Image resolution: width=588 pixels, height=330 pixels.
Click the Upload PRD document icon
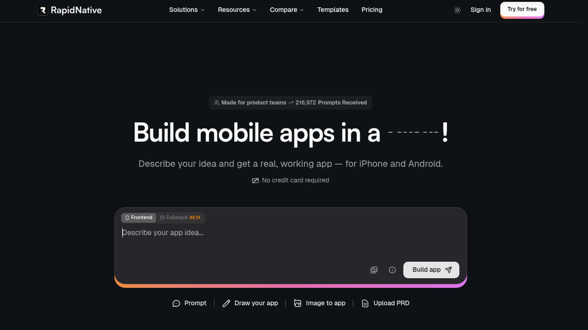[x=365, y=303]
